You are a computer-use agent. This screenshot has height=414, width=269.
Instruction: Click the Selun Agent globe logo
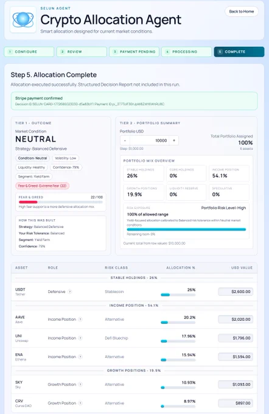(x=23, y=19)
